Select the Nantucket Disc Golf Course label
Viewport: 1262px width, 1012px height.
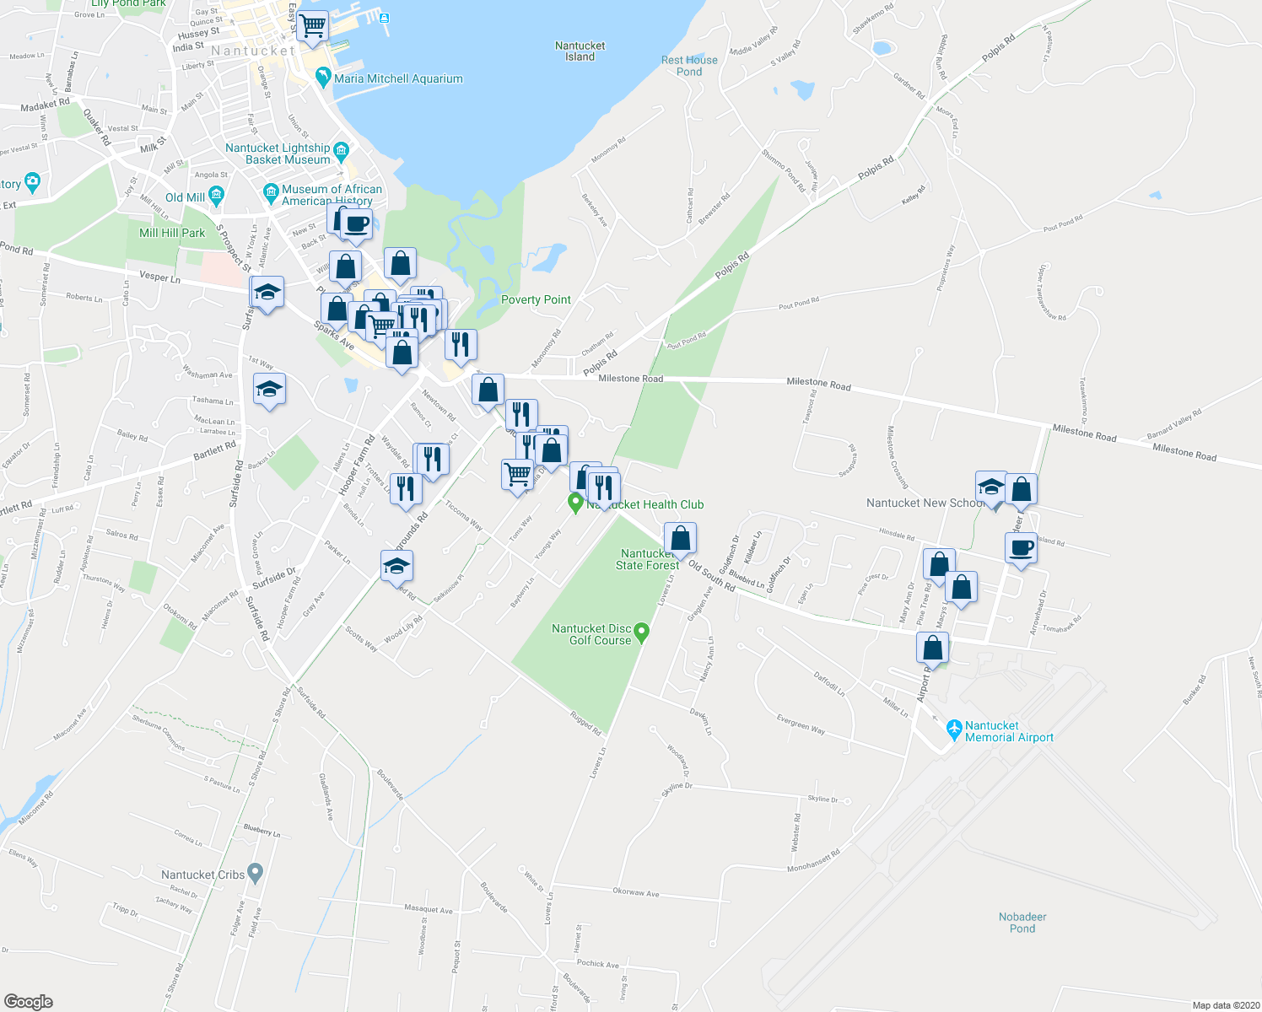(591, 634)
